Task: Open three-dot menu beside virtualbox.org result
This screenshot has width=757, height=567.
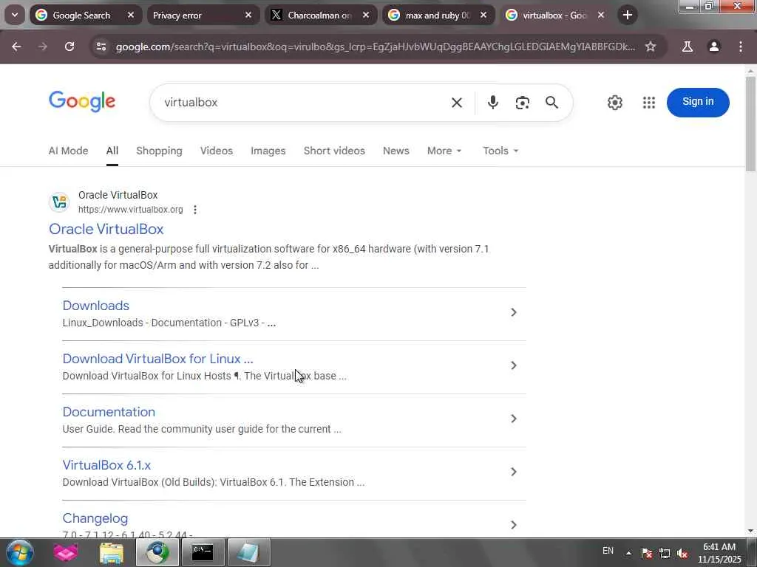Action: (x=195, y=210)
